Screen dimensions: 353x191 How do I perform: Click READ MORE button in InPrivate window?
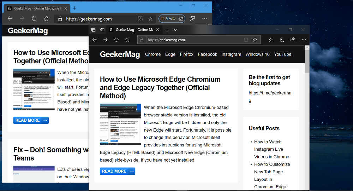pos(31,120)
